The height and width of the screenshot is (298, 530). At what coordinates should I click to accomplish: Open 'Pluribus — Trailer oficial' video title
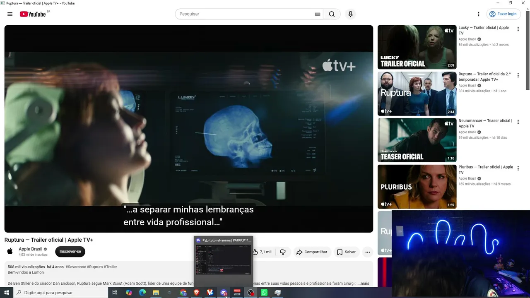(486, 170)
